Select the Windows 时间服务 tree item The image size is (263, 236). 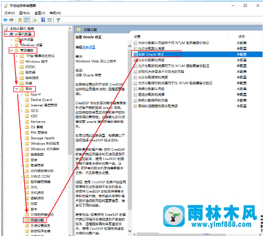click(45, 144)
